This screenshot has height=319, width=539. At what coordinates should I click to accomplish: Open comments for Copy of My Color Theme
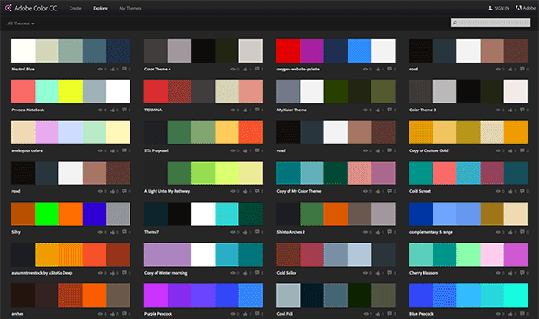[389, 191]
